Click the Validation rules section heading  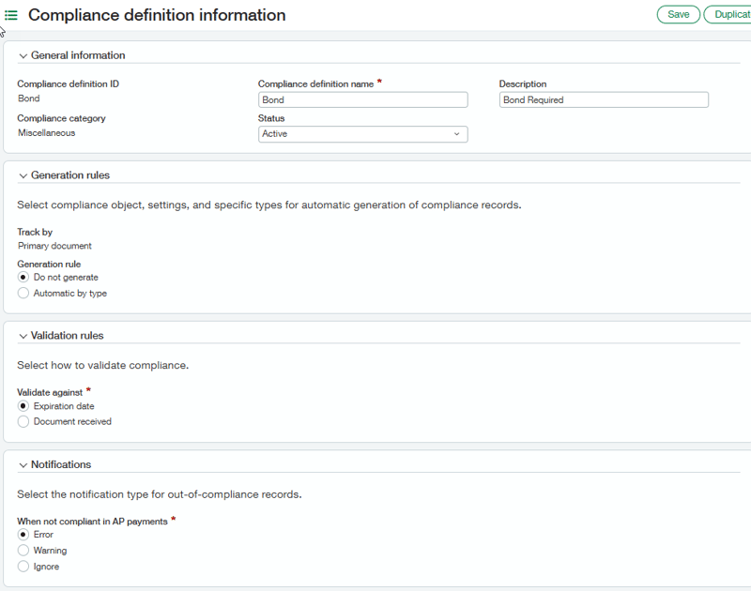click(68, 336)
